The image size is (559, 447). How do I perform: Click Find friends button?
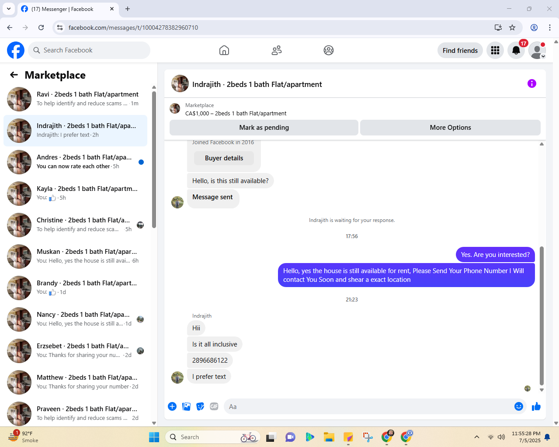(x=460, y=50)
